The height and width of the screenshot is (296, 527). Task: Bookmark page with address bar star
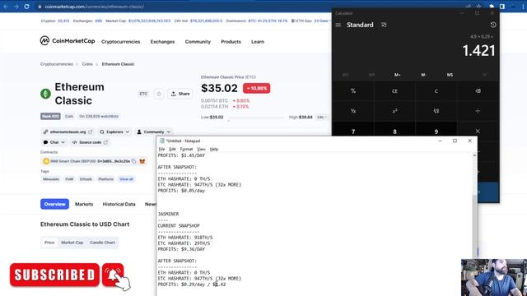478,7
